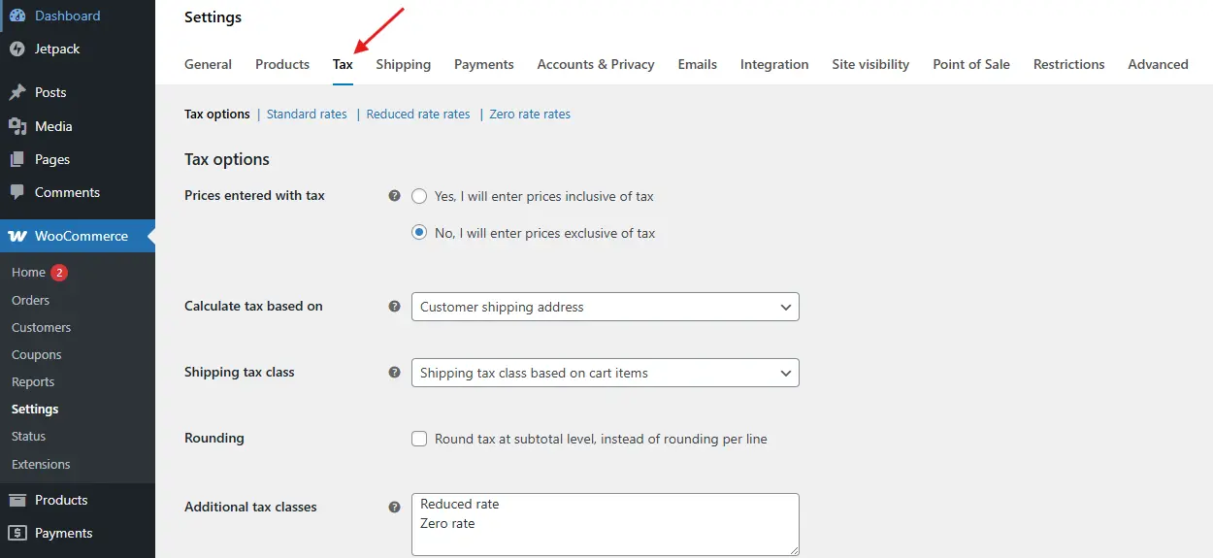Open the Restrictions settings tab
1213x558 pixels.
[1068, 64]
